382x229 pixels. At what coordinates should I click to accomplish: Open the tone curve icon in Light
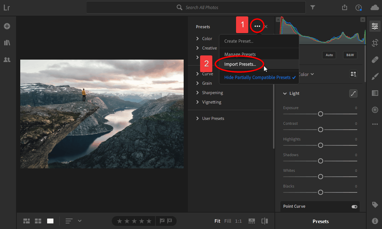coord(353,93)
